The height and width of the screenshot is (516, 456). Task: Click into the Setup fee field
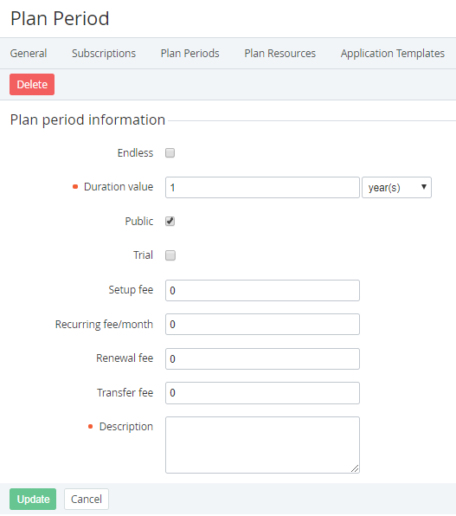click(x=262, y=291)
